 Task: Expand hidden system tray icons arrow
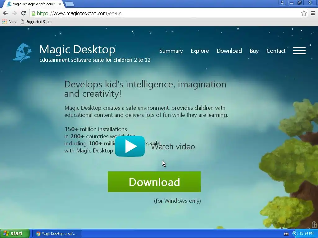(x=294, y=234)
